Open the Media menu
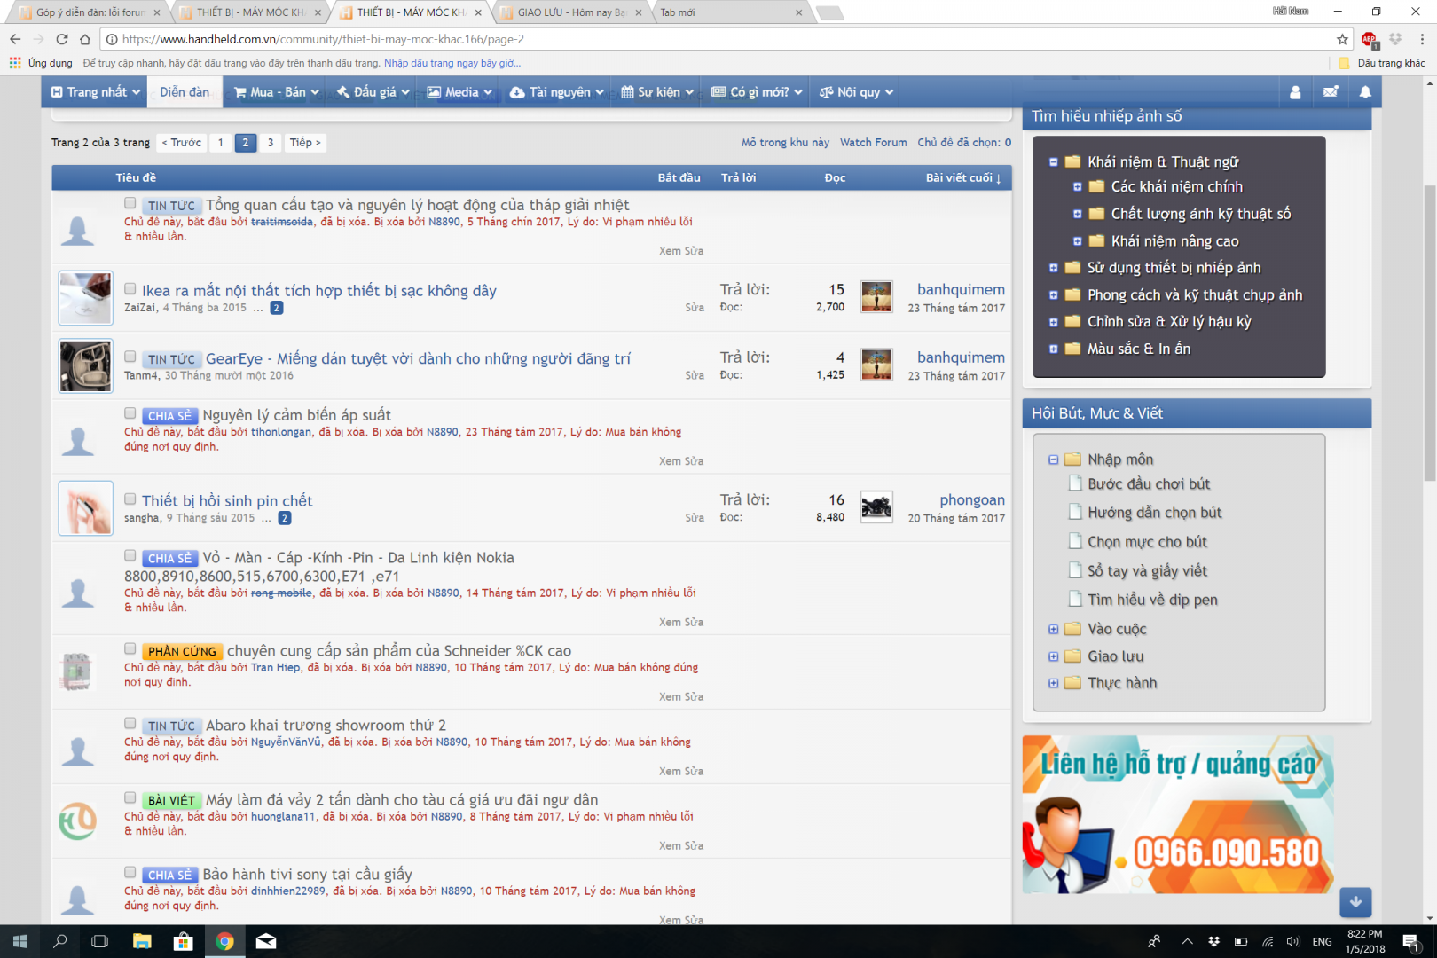Screen dimensions: 1437x958 click(459, 92)
